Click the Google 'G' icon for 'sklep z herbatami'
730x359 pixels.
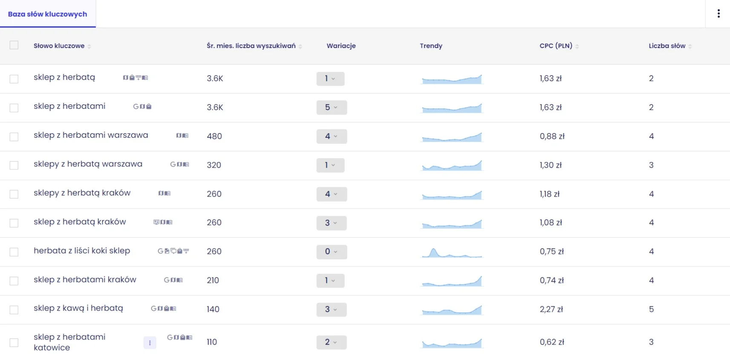136,107
